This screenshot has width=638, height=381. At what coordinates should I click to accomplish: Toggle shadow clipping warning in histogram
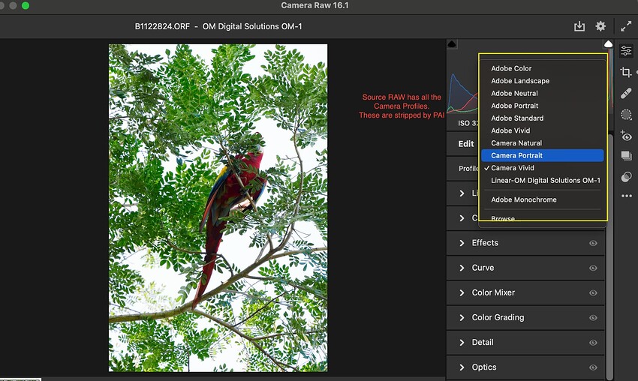[452, 44]
